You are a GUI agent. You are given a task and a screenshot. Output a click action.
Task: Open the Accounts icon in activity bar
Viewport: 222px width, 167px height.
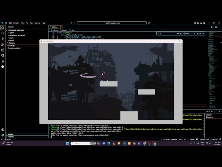(x=3, y=130)
